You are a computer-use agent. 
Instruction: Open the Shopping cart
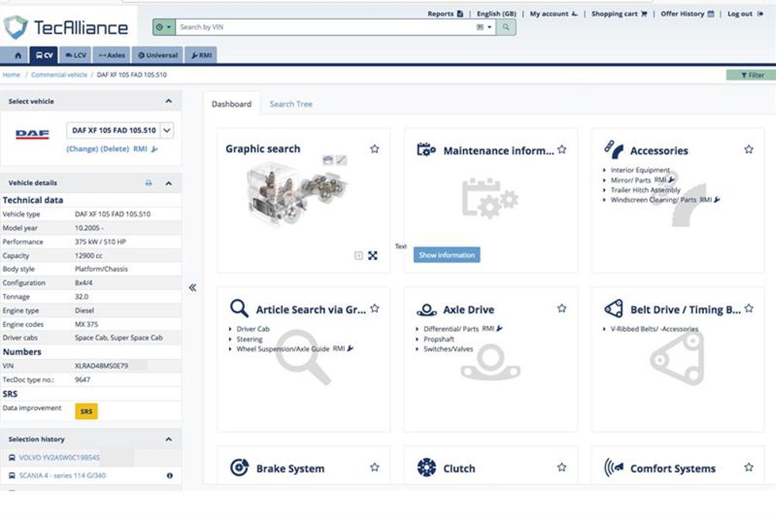619,14
